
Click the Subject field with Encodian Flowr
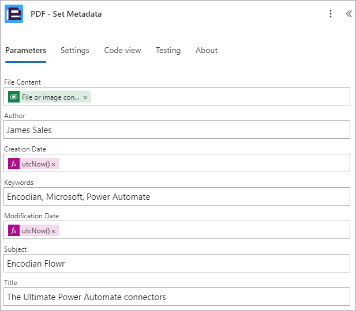click(177, 263)
